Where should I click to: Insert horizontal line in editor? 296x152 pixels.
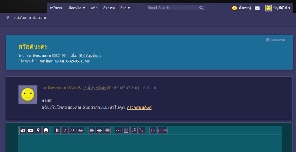[x=126, y=130]
